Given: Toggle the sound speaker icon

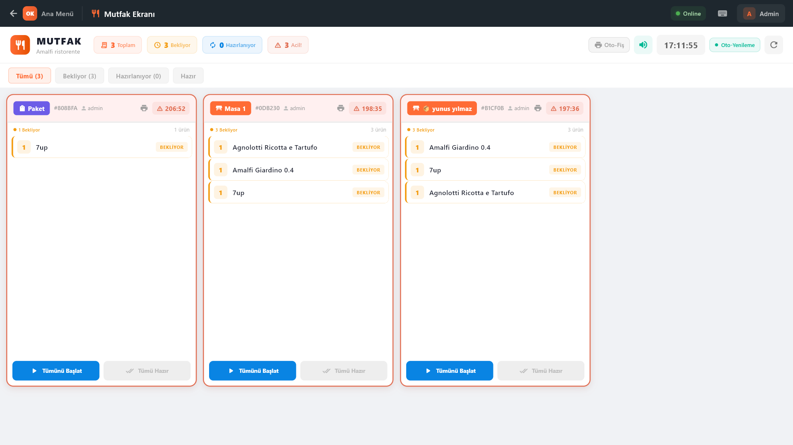Looking at the screenshot, I should point(643,45).
